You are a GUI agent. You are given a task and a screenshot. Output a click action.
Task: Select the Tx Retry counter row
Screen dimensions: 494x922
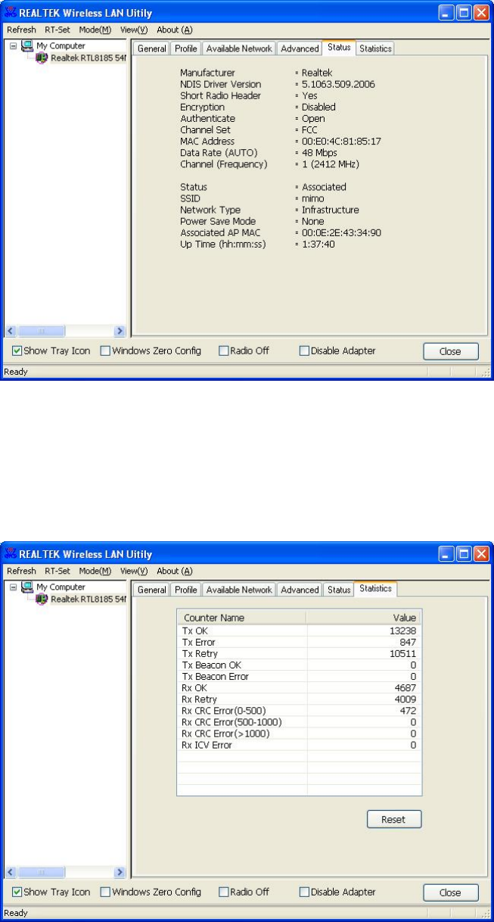(x=299, y=653)
